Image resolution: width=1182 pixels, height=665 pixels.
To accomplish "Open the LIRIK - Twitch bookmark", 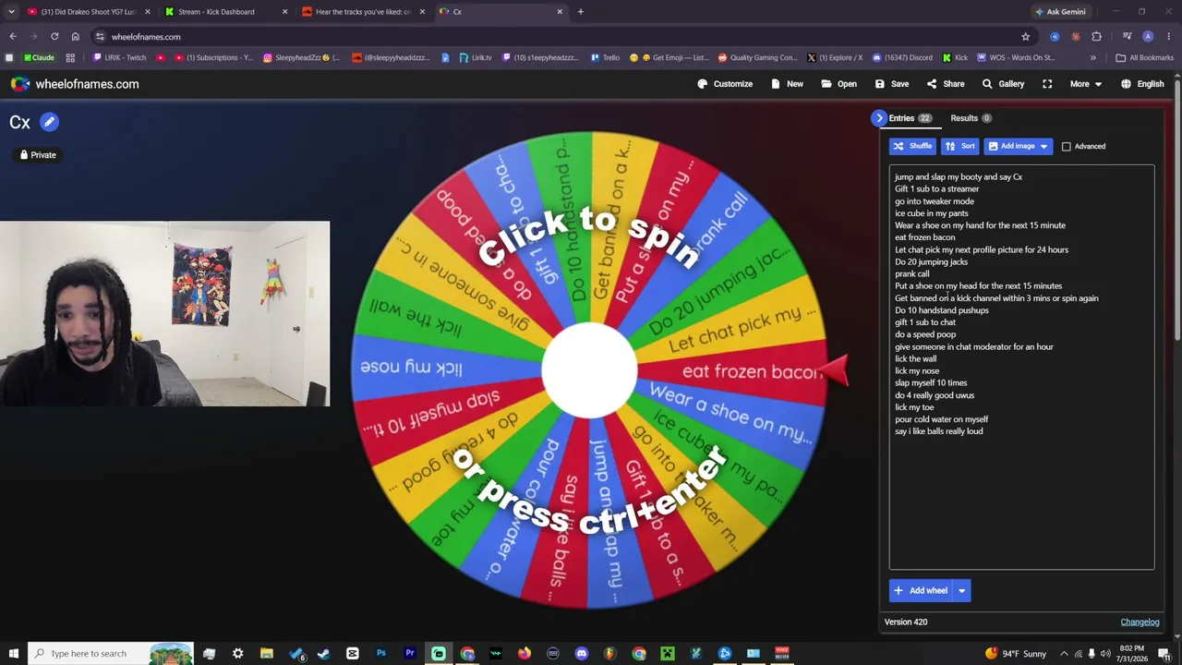I will point(119,57).
